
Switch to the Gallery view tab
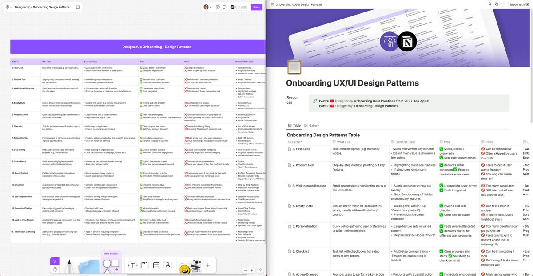tap(311, 126)
